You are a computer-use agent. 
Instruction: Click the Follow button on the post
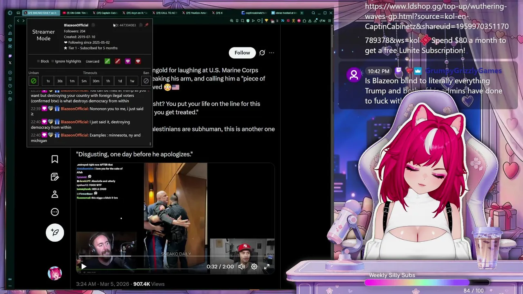coord(242,53)
